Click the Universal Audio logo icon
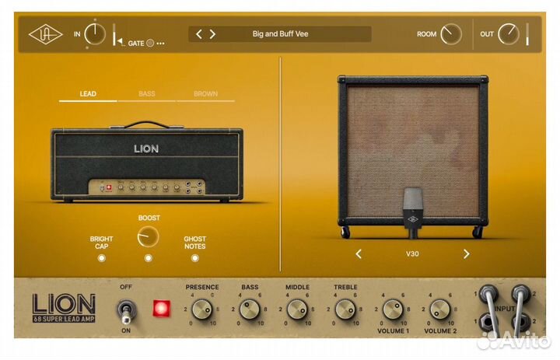Image resolution: width=560 pixels, height=360 pixels. pyautogui.click(x=46, y=35)
